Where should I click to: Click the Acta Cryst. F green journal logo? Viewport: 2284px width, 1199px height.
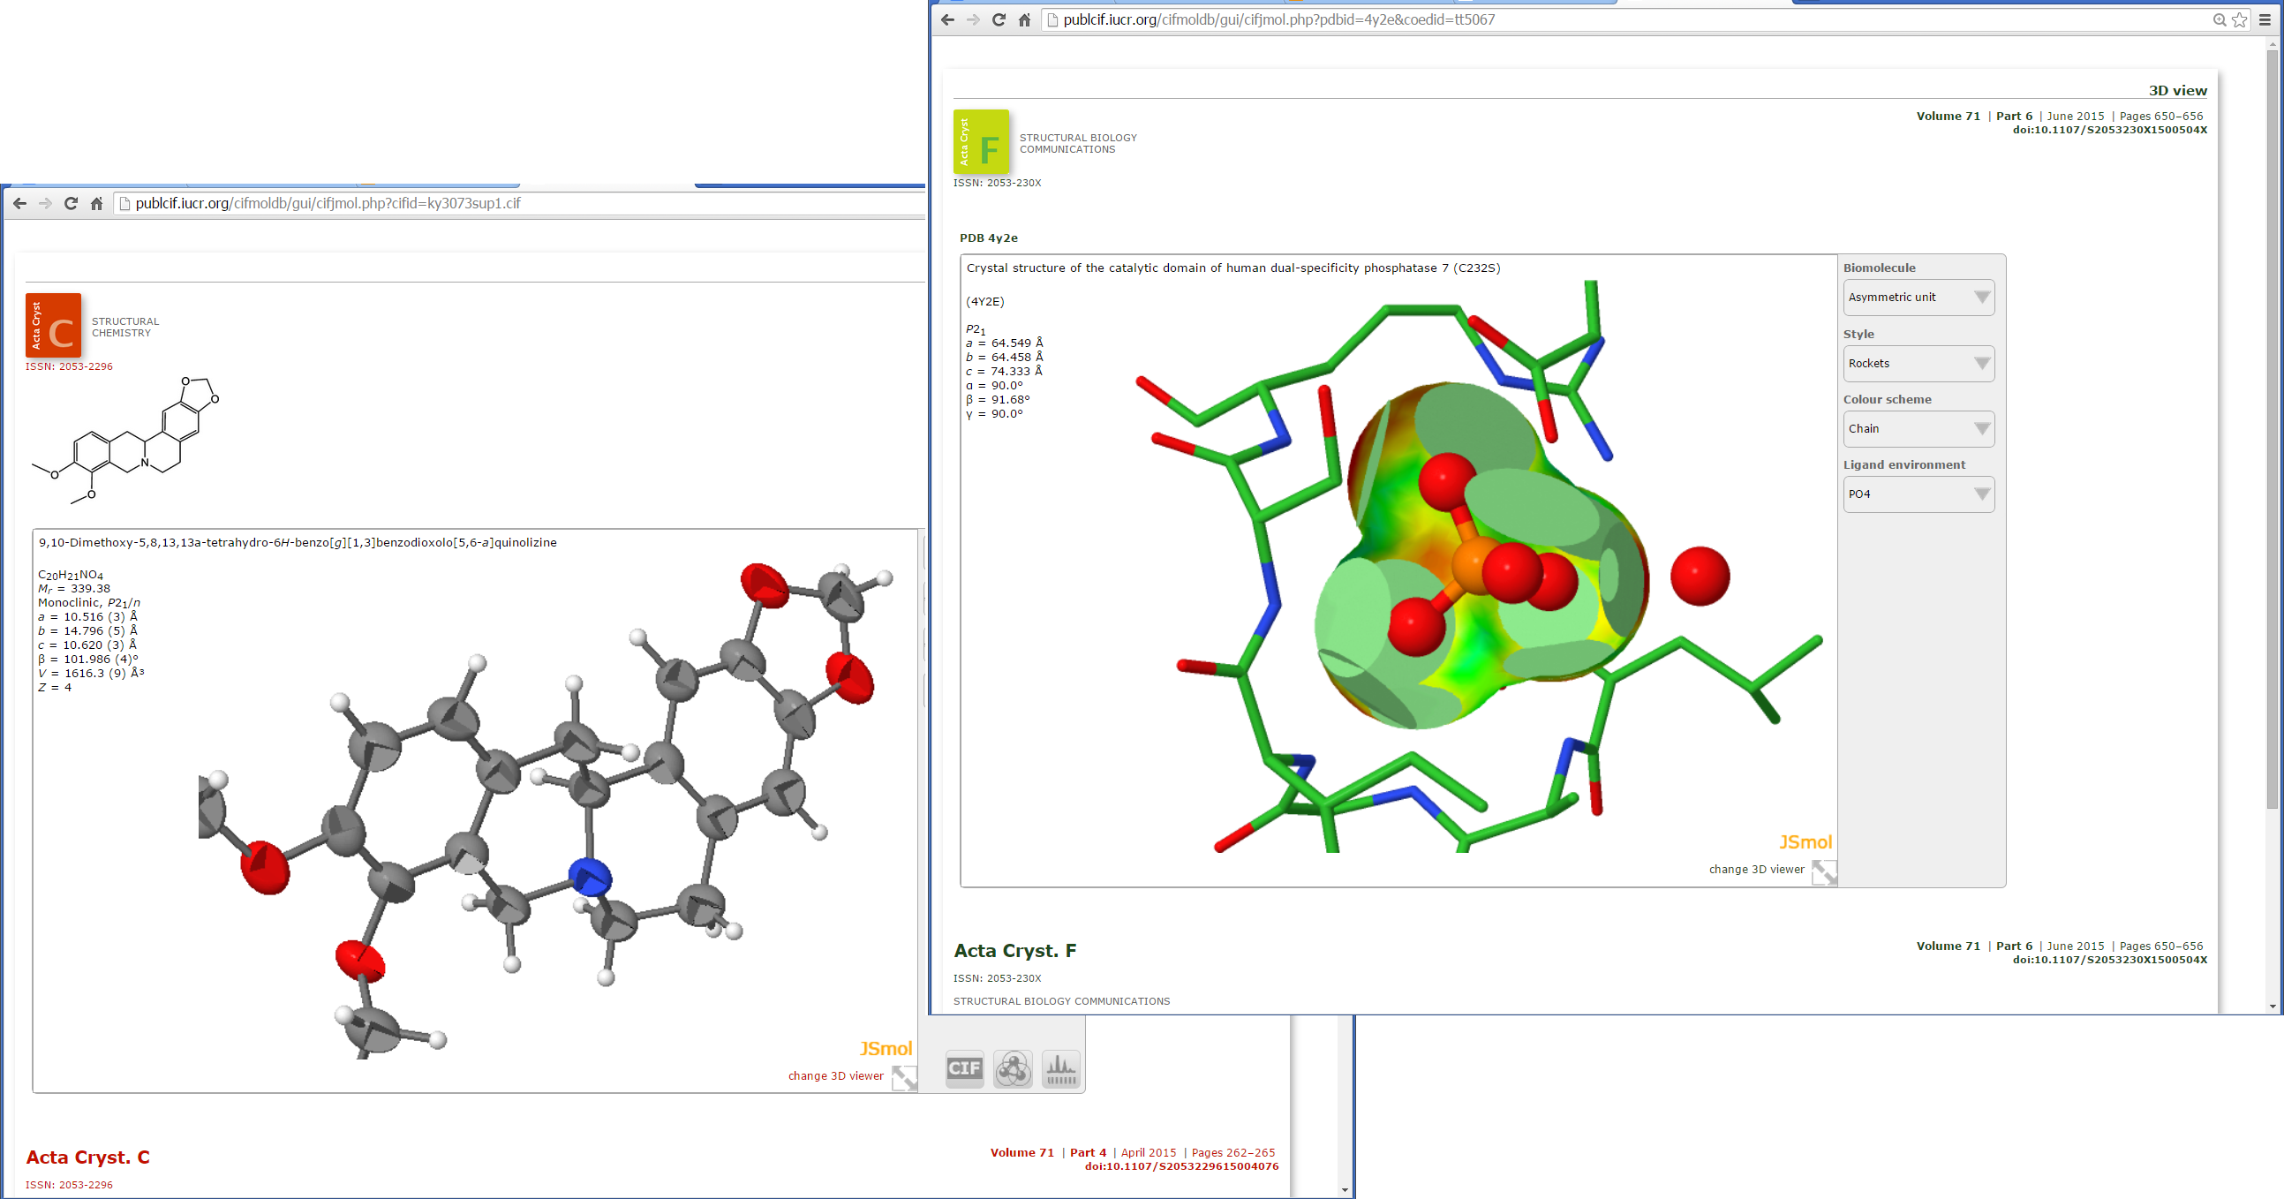pos(981,142)
